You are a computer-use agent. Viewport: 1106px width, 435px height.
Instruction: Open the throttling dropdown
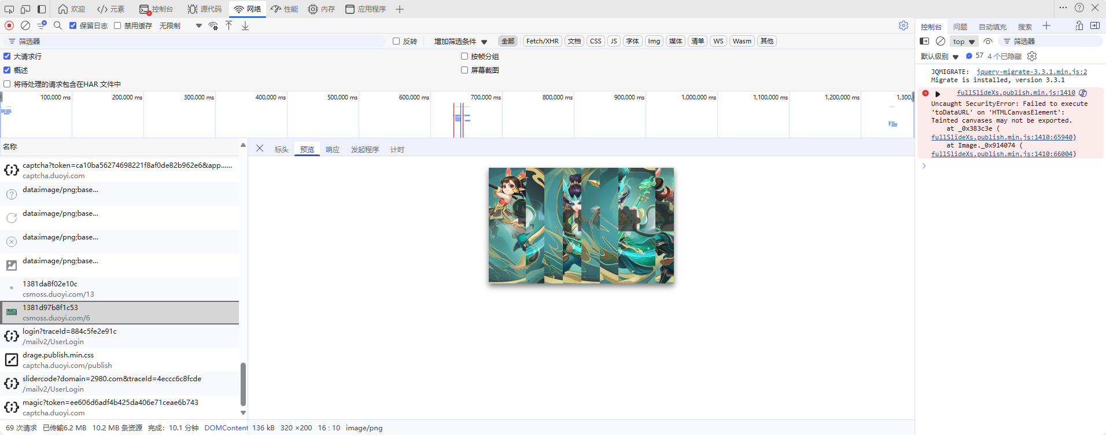(181, 25)
